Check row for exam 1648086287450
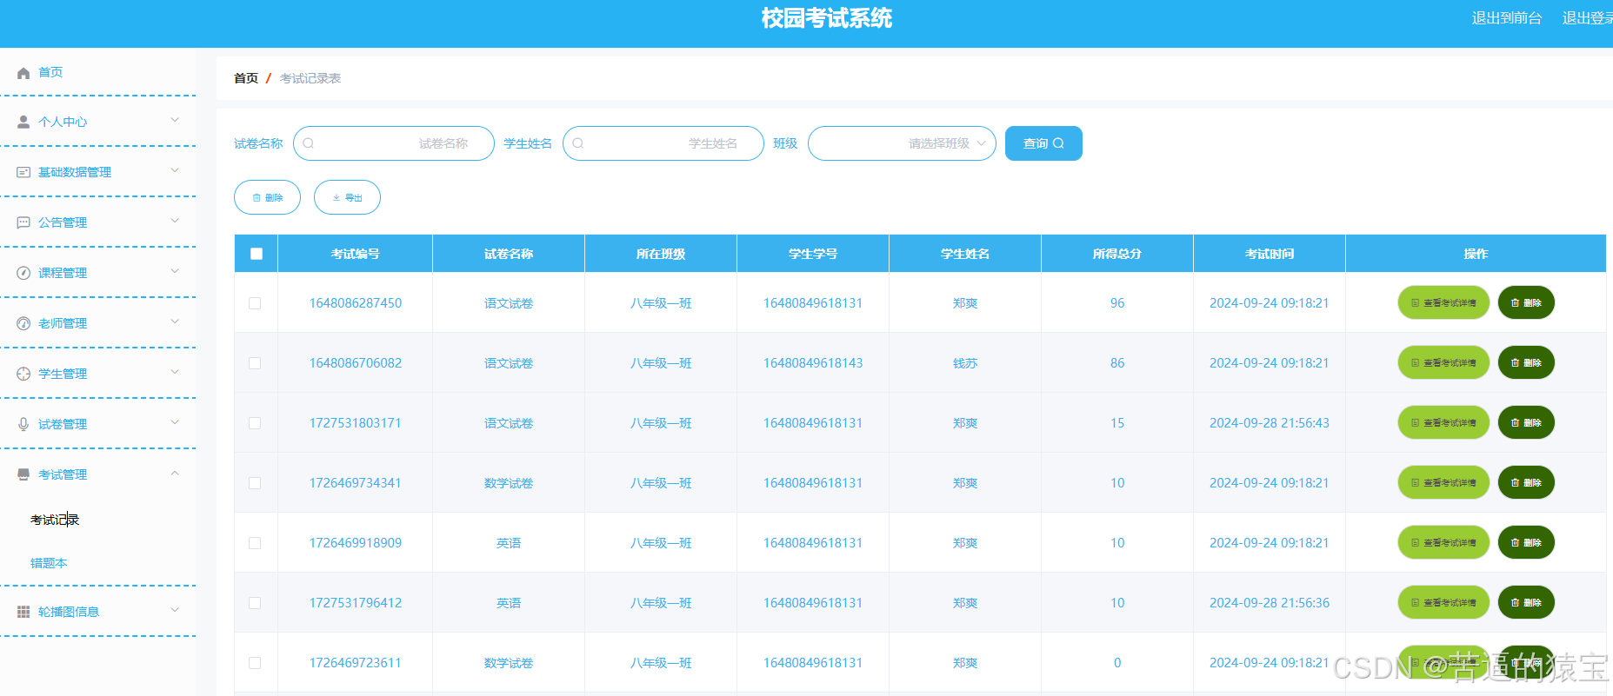Viewport: 1613px width, 696px height. point(255,303)
